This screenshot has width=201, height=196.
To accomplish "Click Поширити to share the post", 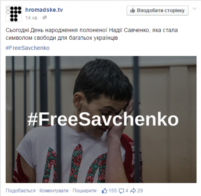I will click(x=85, y=191).
